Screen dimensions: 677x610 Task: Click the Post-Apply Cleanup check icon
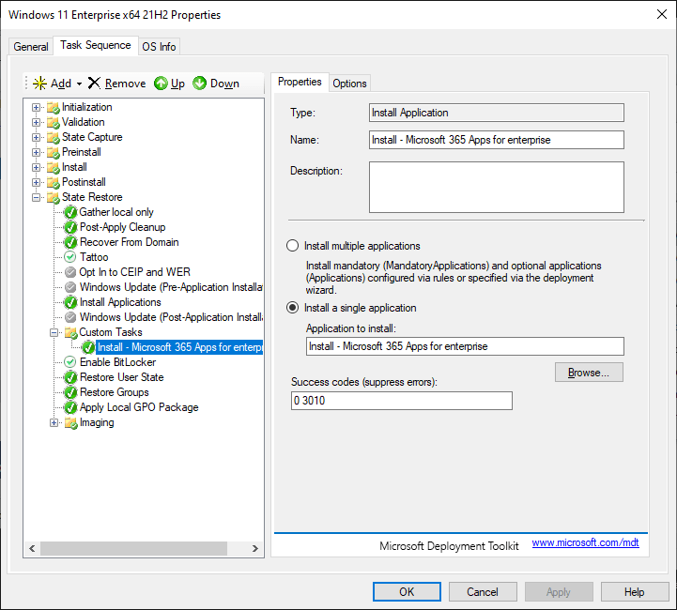70,227
